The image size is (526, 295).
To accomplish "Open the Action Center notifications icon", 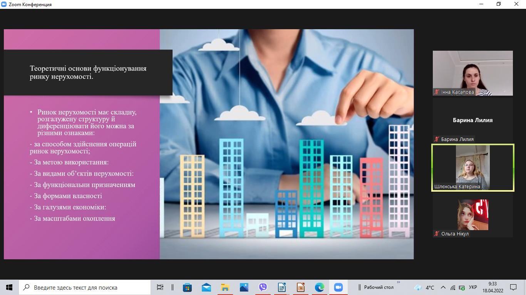I will (513, 287).
